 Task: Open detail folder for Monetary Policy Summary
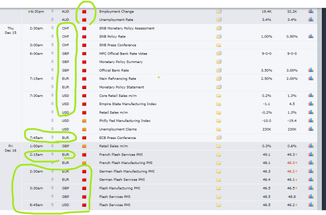pos(219,61)
